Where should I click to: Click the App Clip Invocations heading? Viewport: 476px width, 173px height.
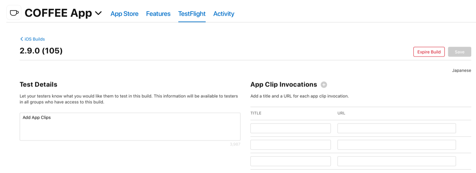click(284, 84)
